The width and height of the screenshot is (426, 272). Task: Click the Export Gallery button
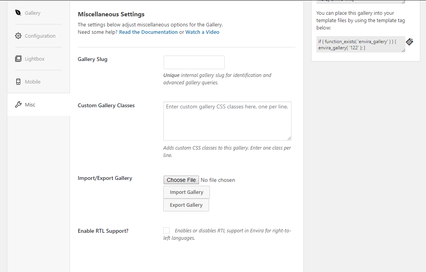[186, 205]
